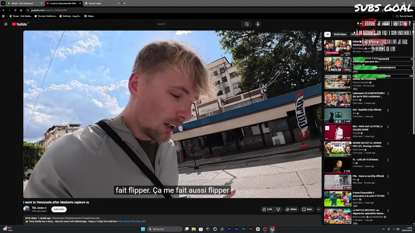Open YL - LARLAR 10 (Pardon) title
The width and height of the screenshot is (415, 233).
(x=366, y=160)
